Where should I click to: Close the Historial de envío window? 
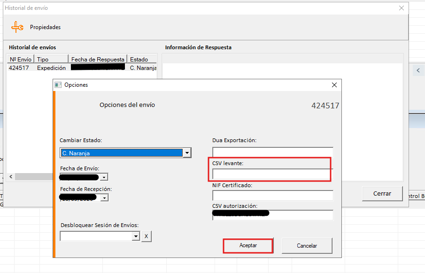(x=402, y=8)
